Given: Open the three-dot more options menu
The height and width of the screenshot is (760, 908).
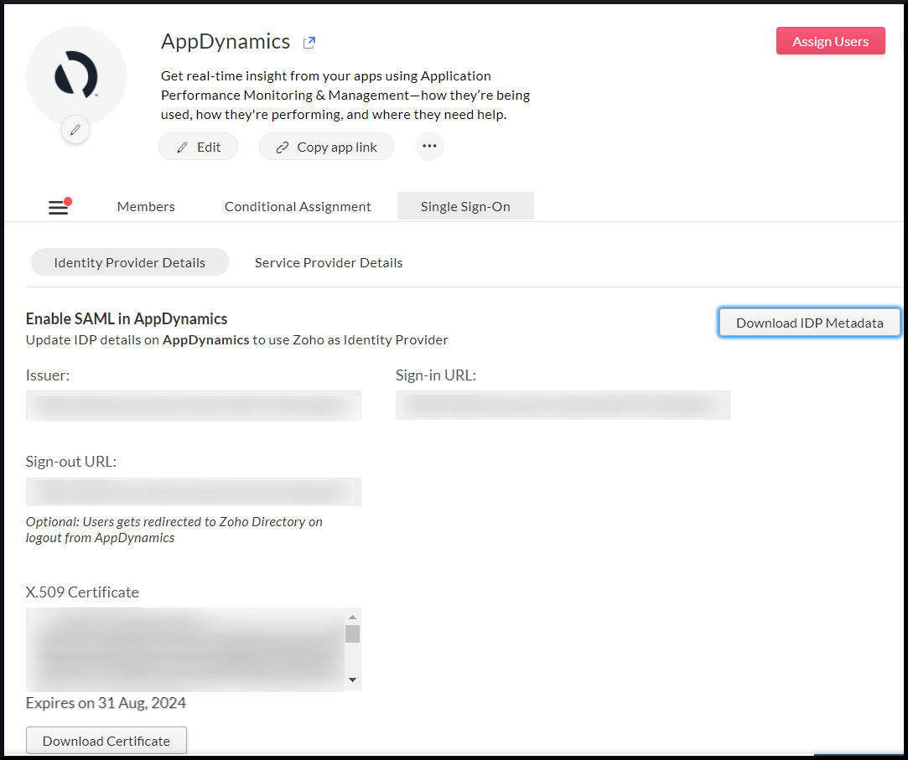Looking at the screenshot, I should point(429,146).
